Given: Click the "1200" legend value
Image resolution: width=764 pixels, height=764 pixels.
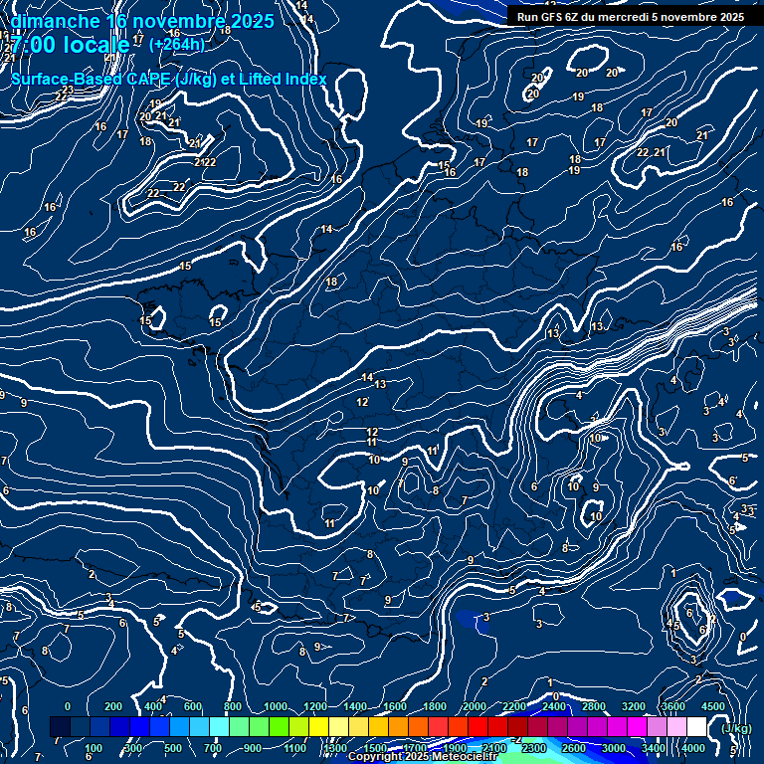Looking at the screenshot, I should point(315,706).
